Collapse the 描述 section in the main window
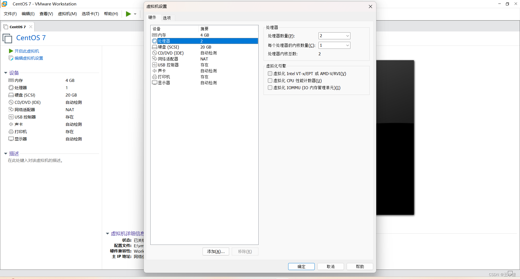520x279 pixels. (x=6, y=153)
